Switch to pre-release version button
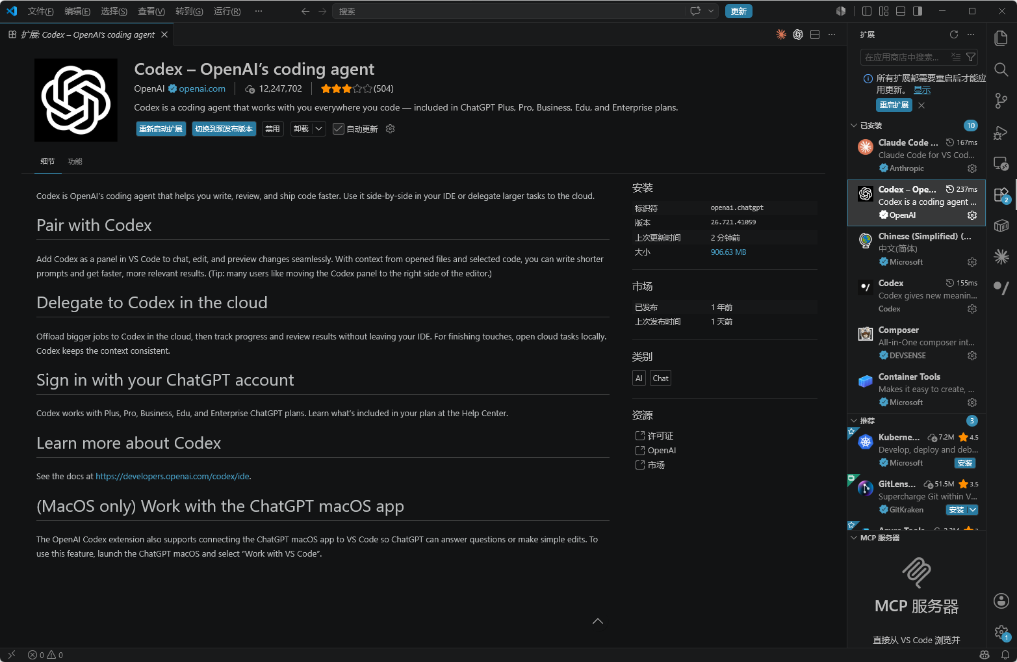This screenshot has width=1017, height=662. tap(224, 129)
